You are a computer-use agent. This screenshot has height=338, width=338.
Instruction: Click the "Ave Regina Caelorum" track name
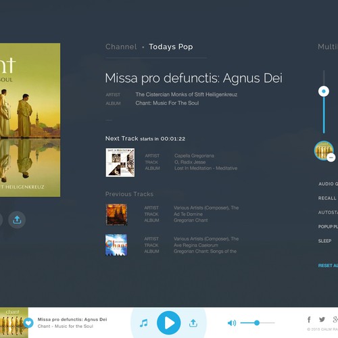pos(196,245)
